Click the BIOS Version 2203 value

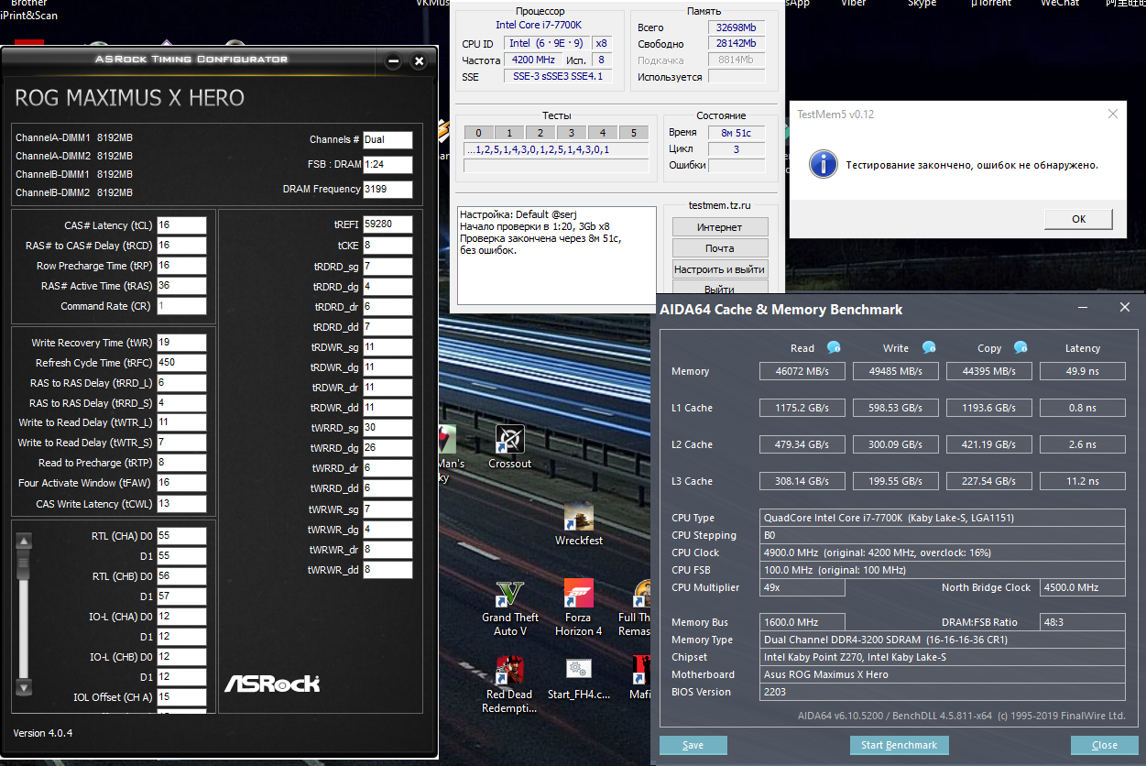943,692
